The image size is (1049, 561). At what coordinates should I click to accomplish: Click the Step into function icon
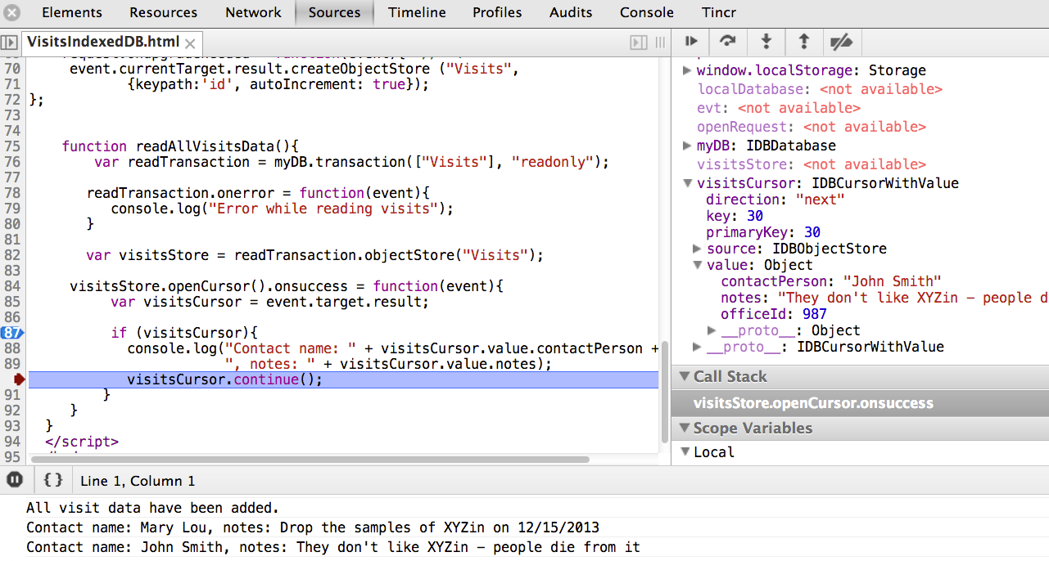tap(766, 41)
